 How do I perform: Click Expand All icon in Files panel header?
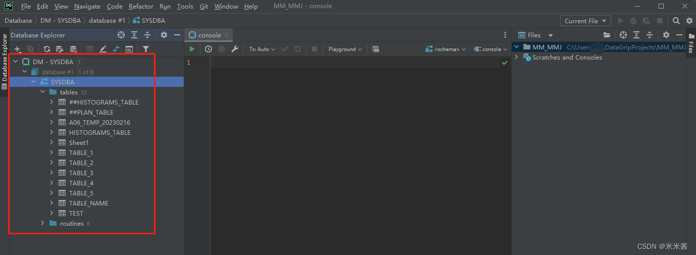(x=636, y=35)
